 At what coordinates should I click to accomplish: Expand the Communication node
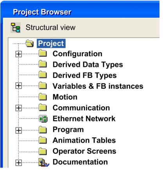[x=18, y=108]
